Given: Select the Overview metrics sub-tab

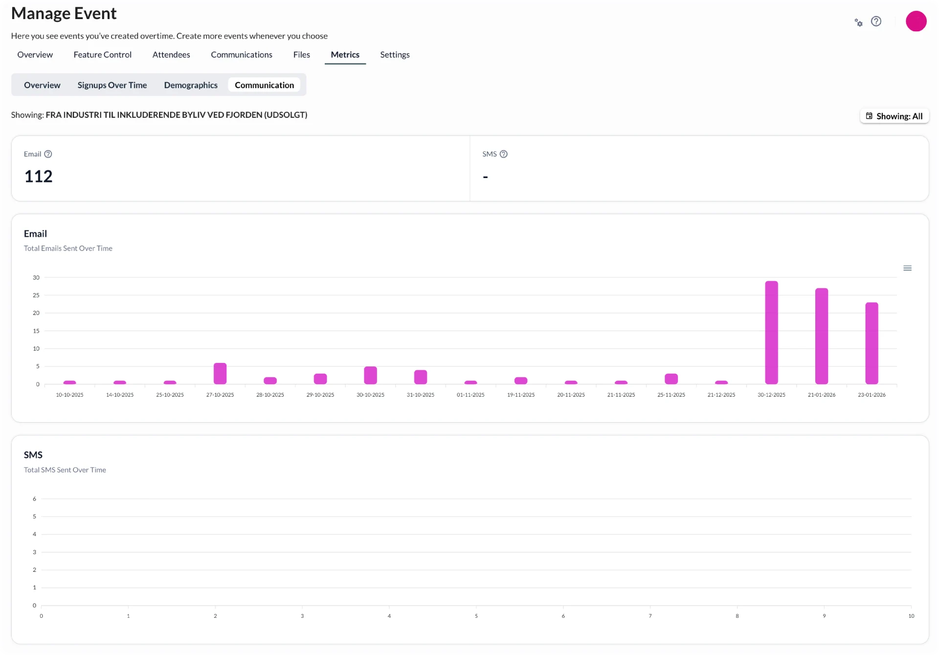Looking at the screenshot, I should coord(43,85).
